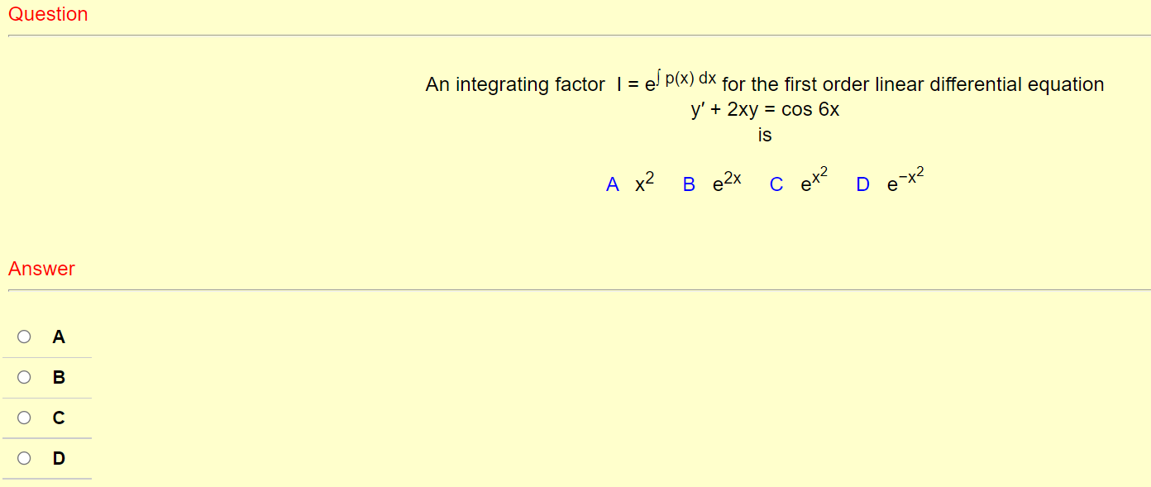The image size is (1151, 487).
Task: Click the label A beside its radio button
Action: pos(59,337)
